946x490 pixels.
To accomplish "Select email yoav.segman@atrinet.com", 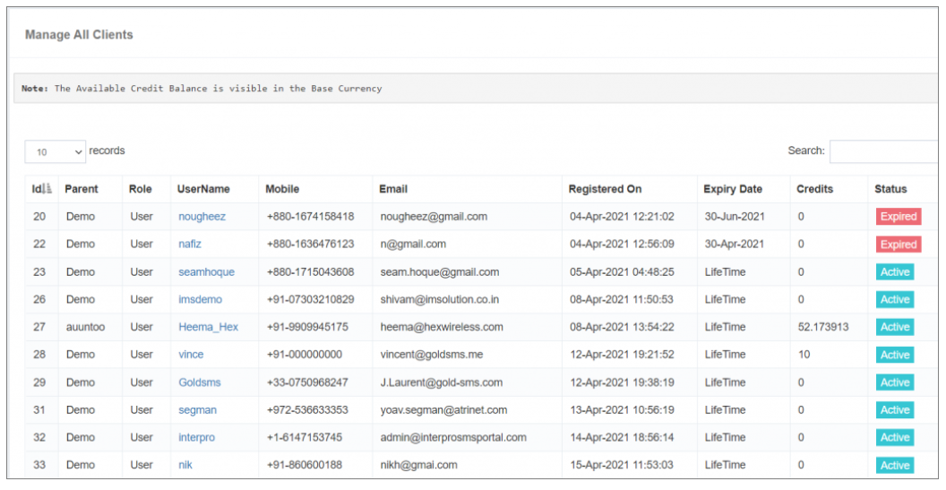I will coord(444,410).
